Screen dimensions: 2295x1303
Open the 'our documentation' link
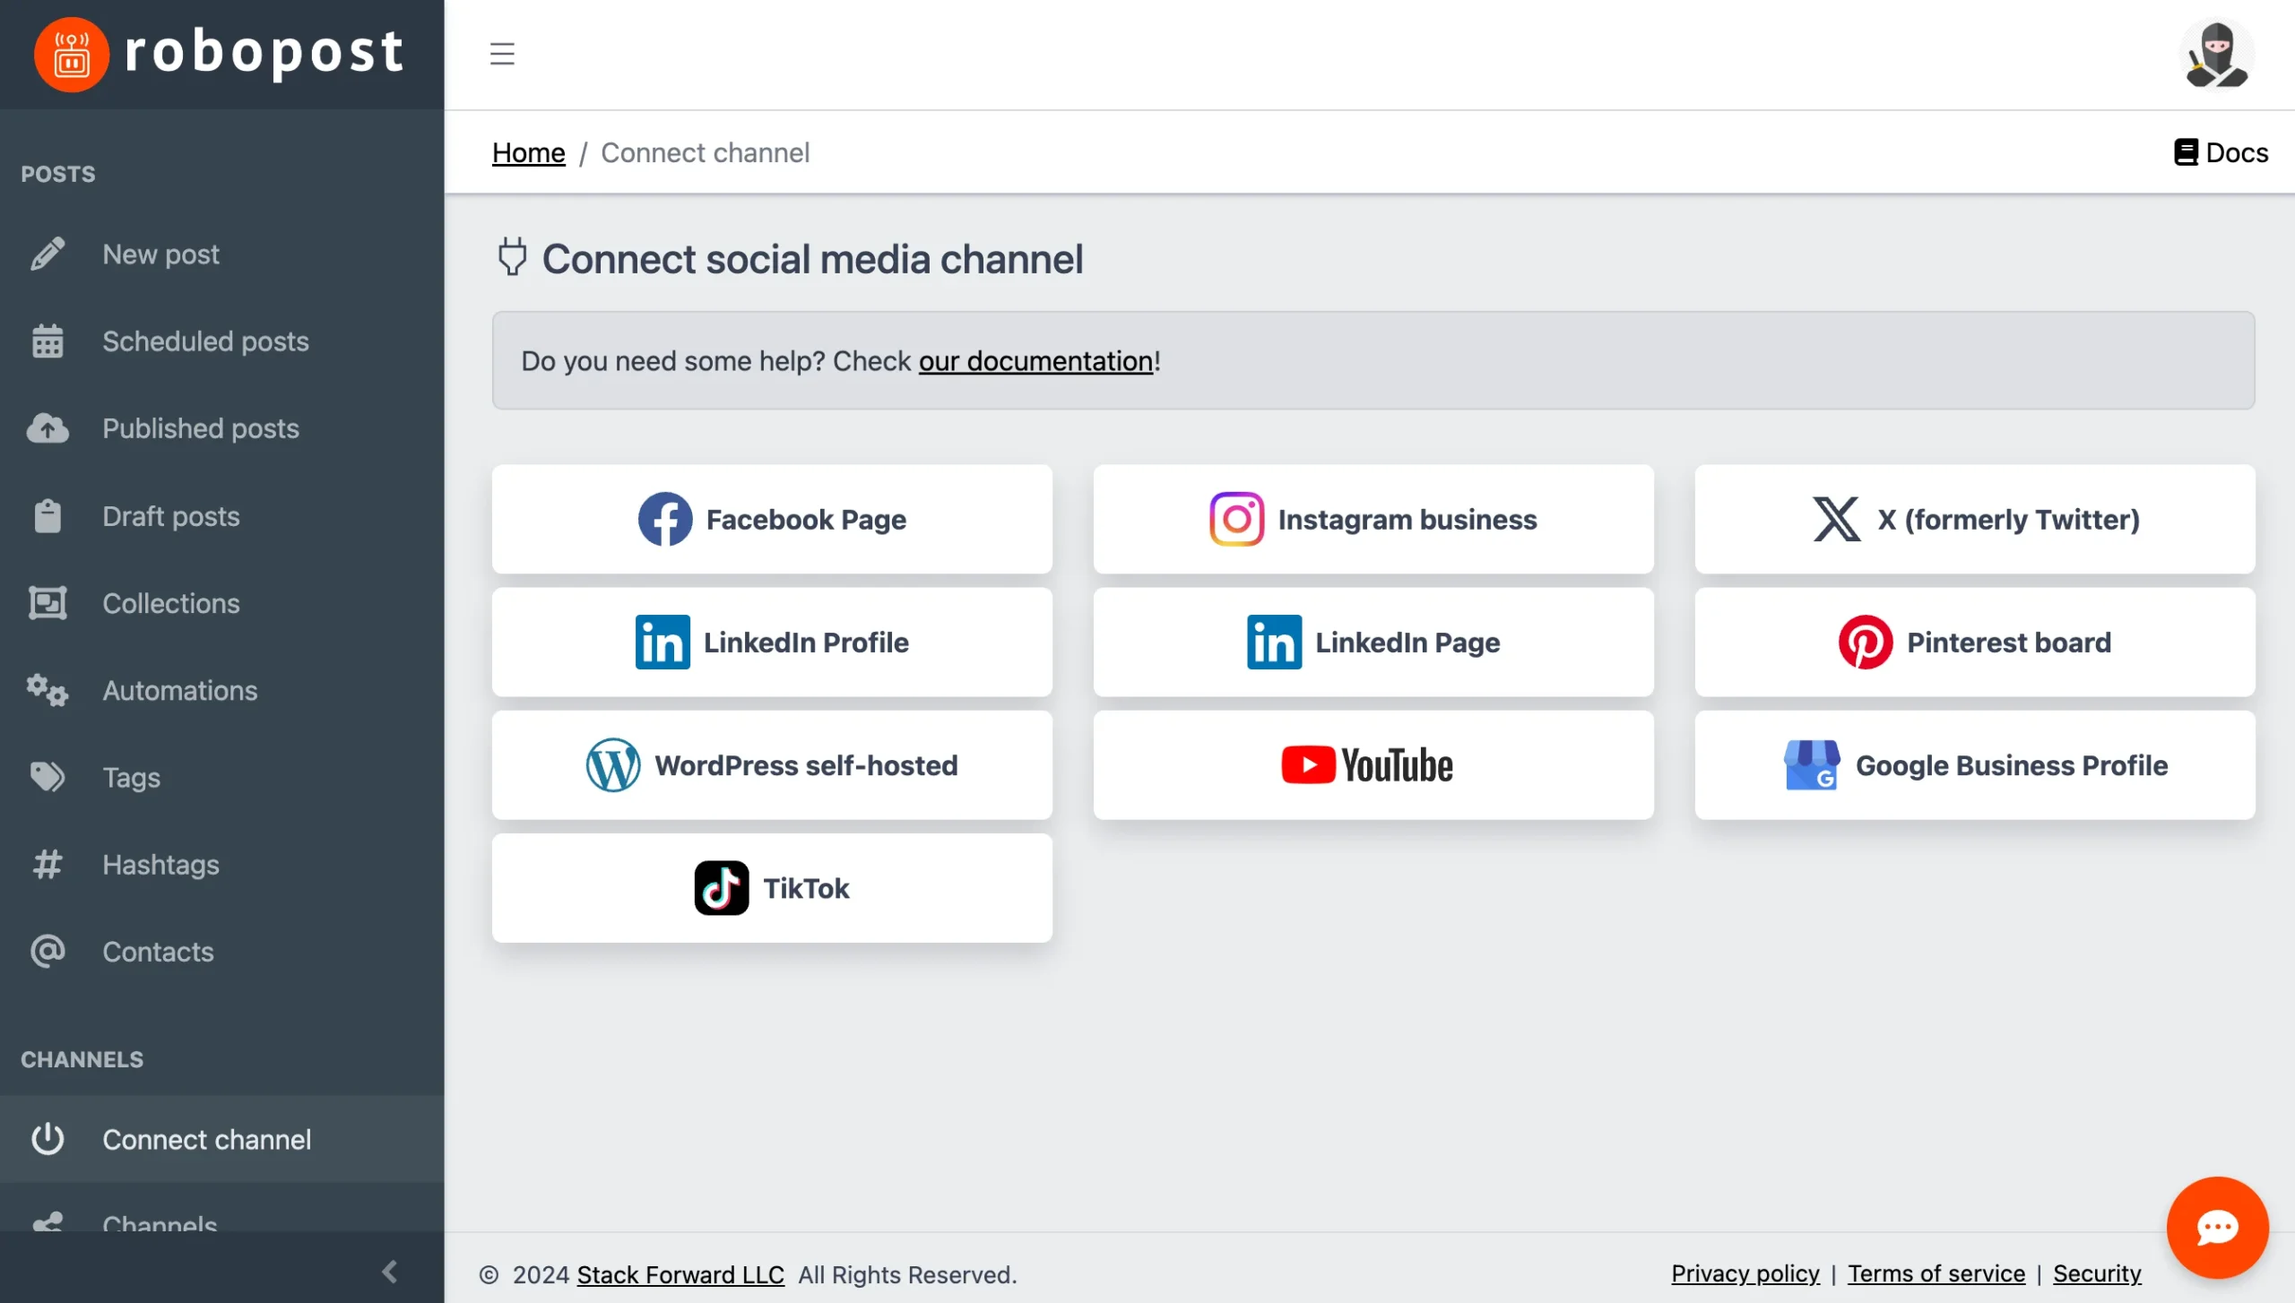pyautogui.click(x=1036, y=360)
